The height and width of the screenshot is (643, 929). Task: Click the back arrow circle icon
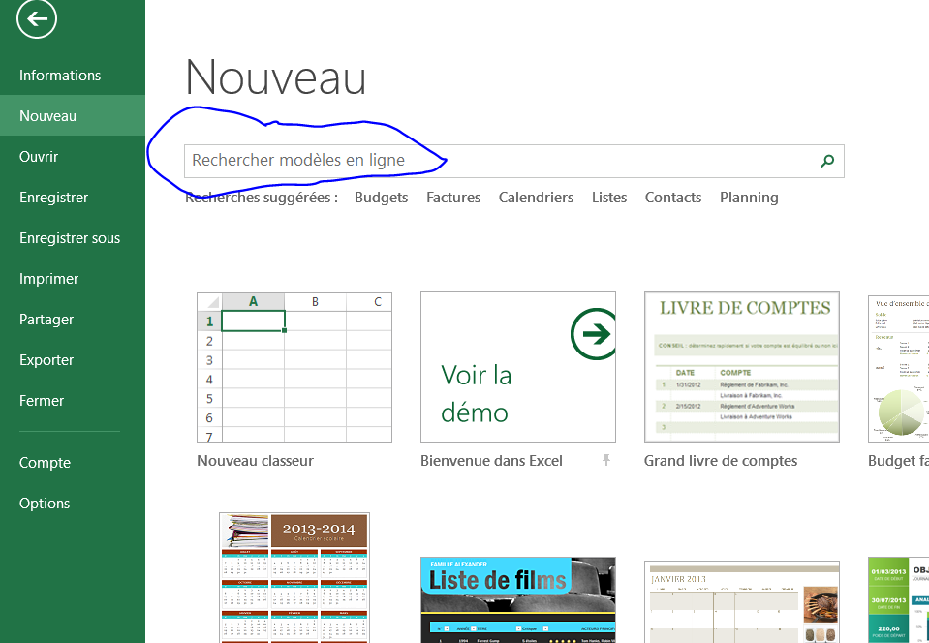click(x=37, y=18)
